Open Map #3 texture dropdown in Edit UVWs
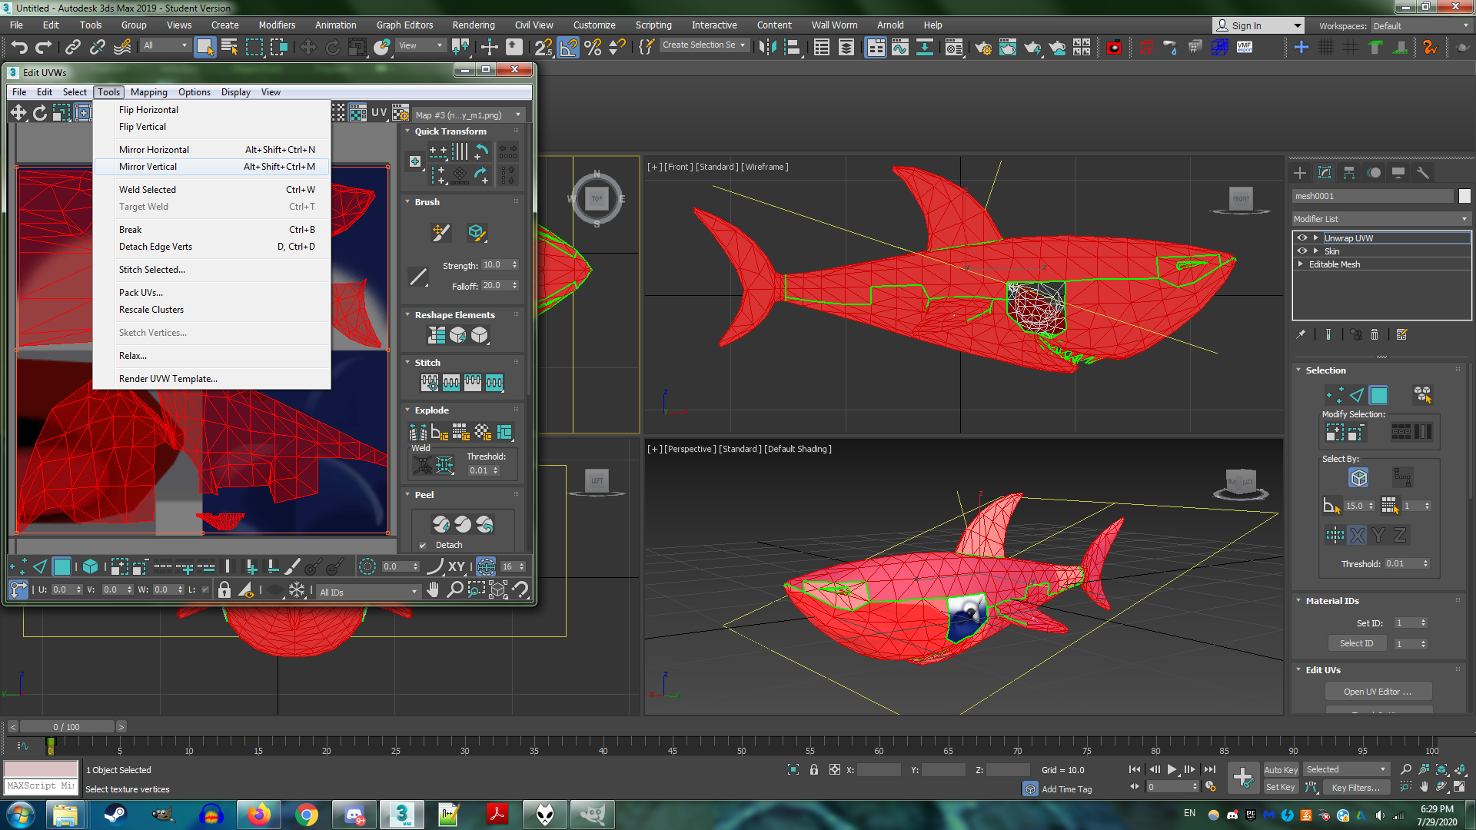Screen dimensions: 1476x830 click(x=468, y=115)
